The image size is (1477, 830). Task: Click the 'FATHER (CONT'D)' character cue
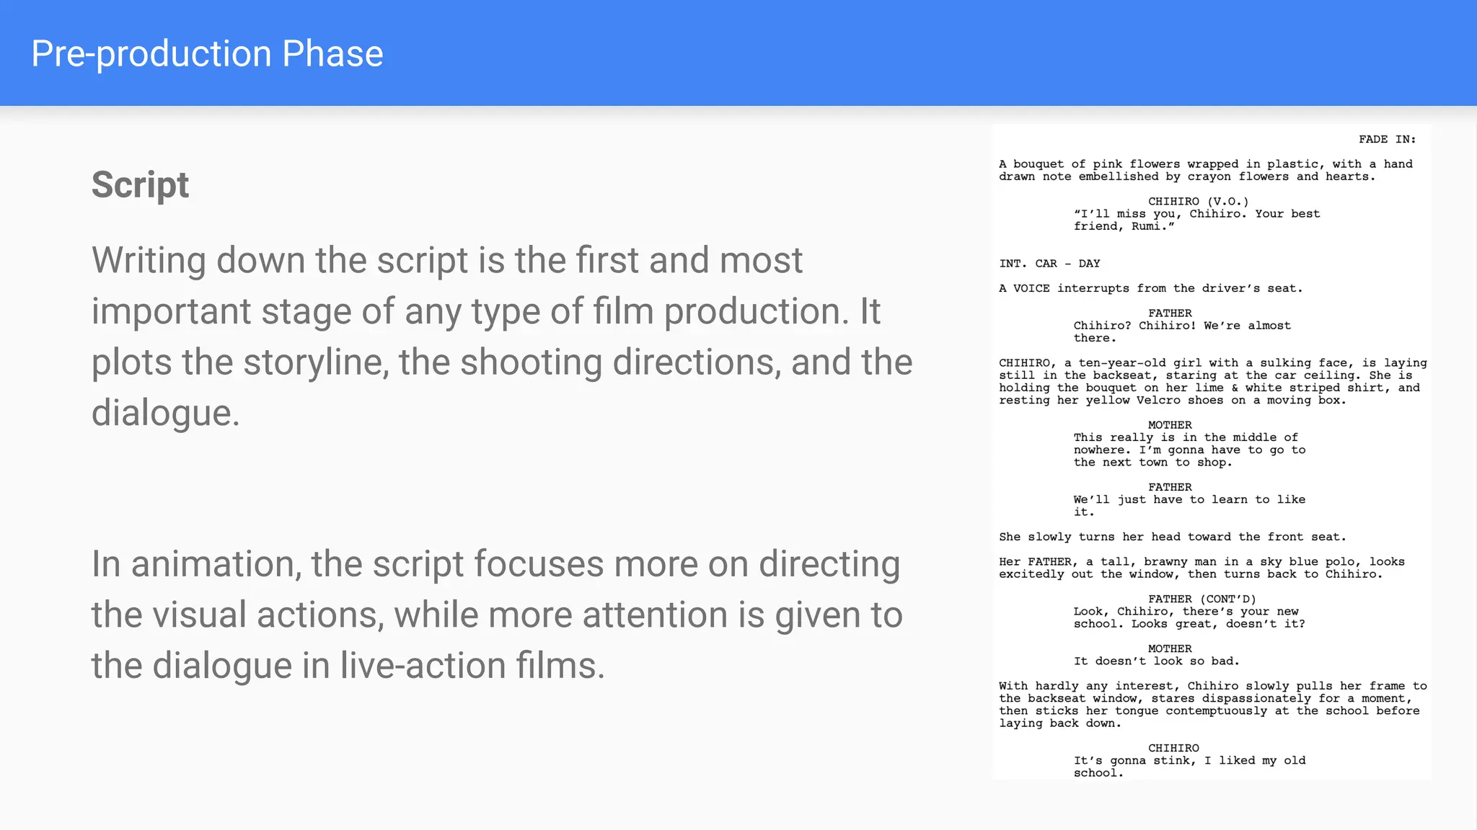coord(1202,599)
